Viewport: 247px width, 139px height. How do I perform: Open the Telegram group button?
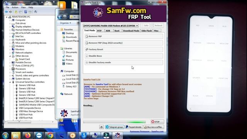pos(115,127)
